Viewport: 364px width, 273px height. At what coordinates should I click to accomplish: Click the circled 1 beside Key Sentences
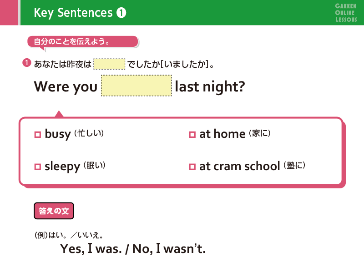121,13
